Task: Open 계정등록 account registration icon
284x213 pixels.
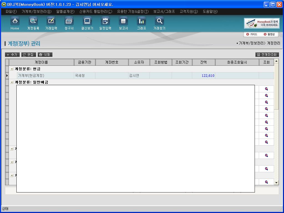Action: (x=33, y=21)
